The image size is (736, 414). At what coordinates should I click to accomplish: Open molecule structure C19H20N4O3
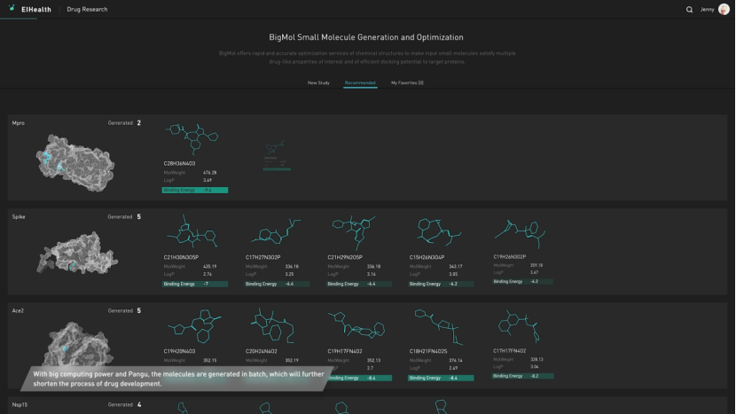195,326
